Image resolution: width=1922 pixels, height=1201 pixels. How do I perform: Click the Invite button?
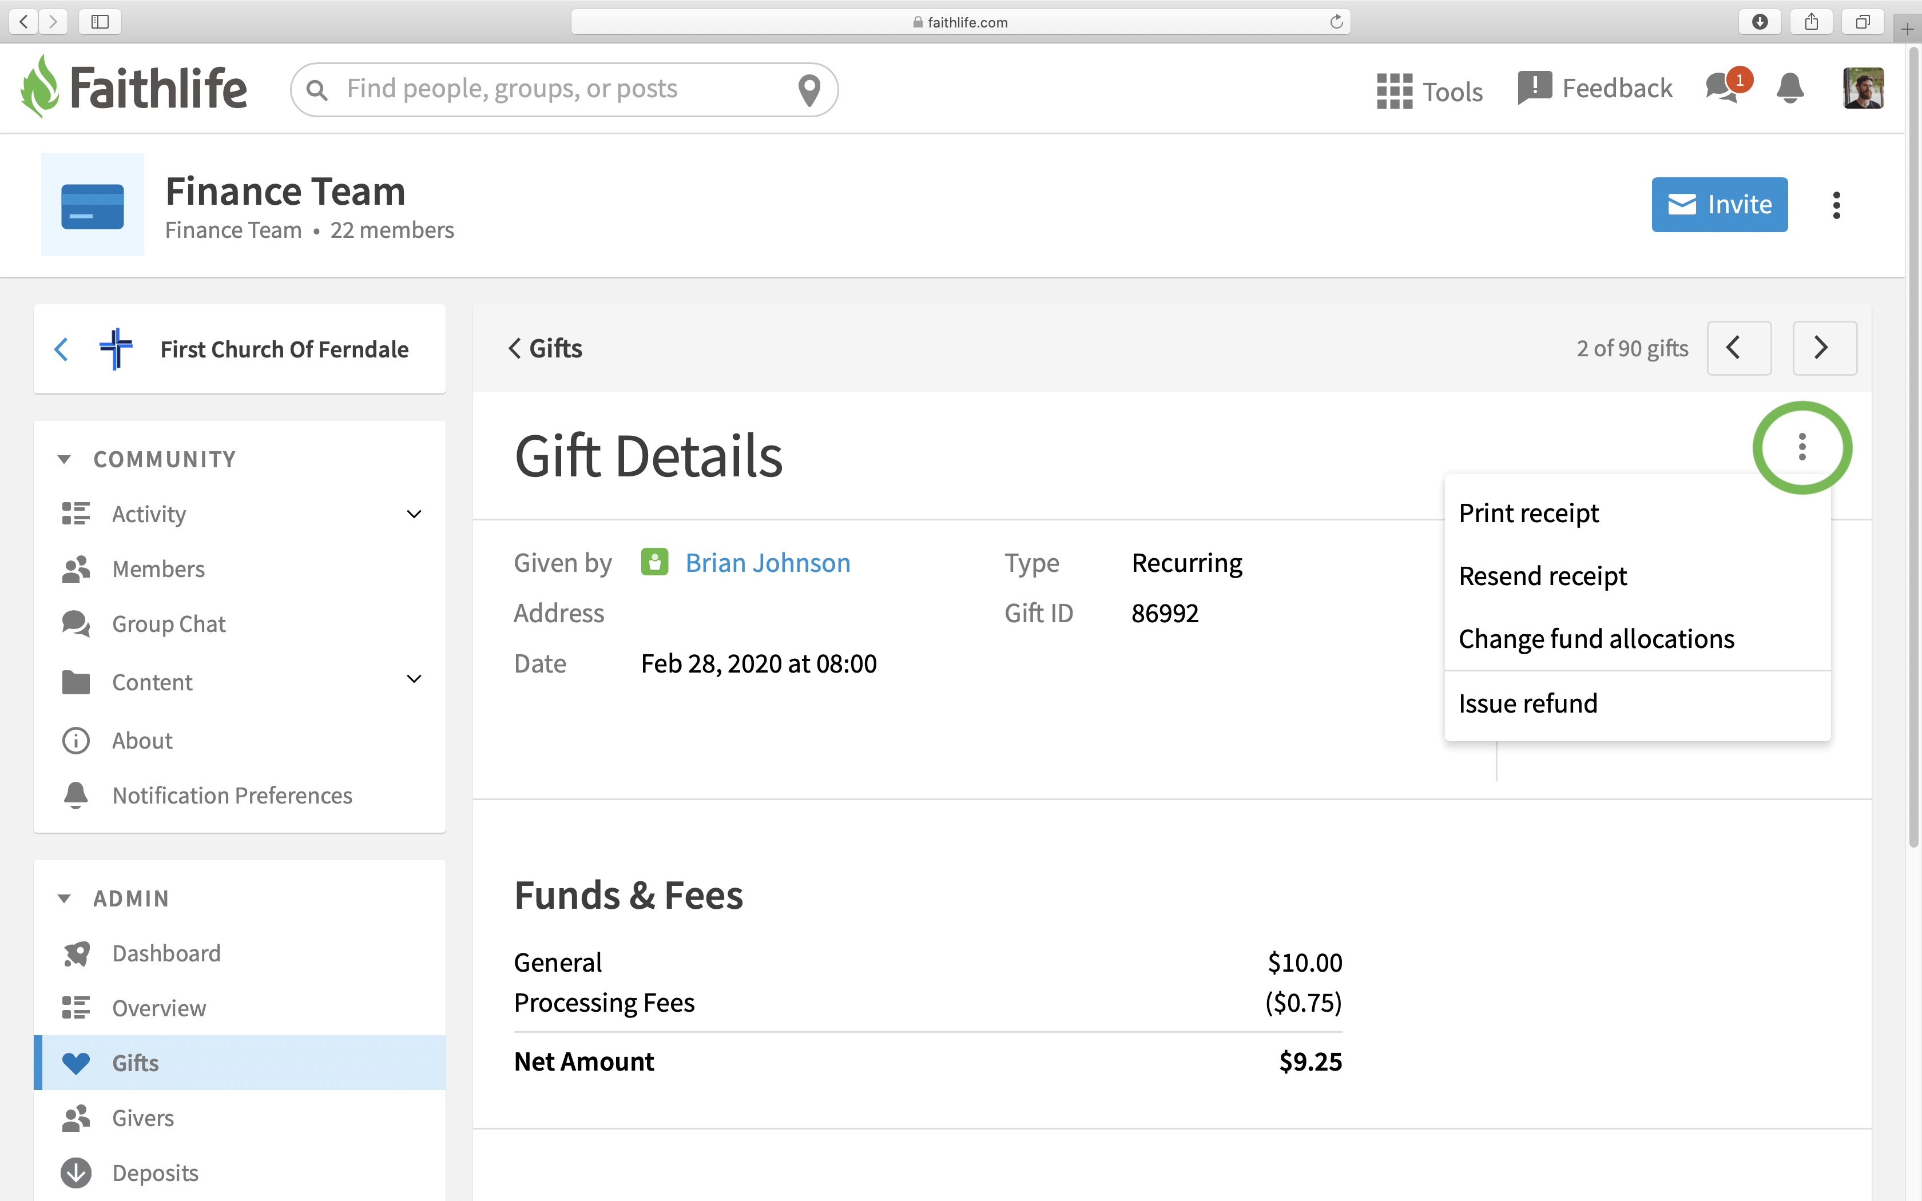tap(1720, 204)
